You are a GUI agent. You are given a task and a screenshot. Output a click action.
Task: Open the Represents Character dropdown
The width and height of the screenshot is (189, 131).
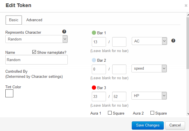point(36,39)
